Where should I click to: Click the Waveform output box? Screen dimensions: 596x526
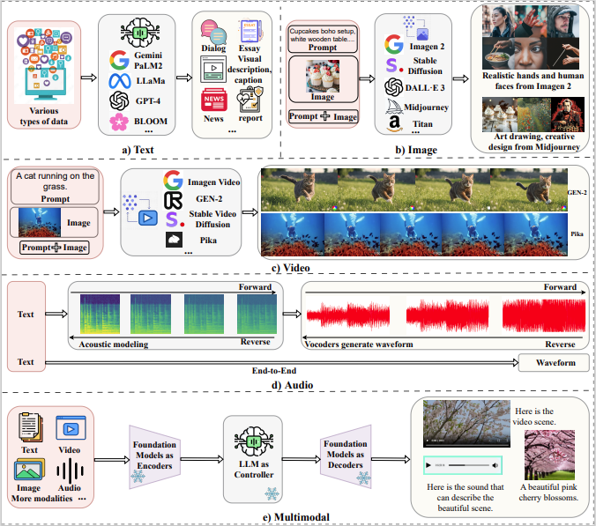click(x=554, y=363)
